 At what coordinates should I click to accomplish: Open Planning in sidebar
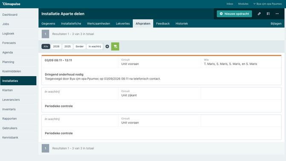point(18,62)
